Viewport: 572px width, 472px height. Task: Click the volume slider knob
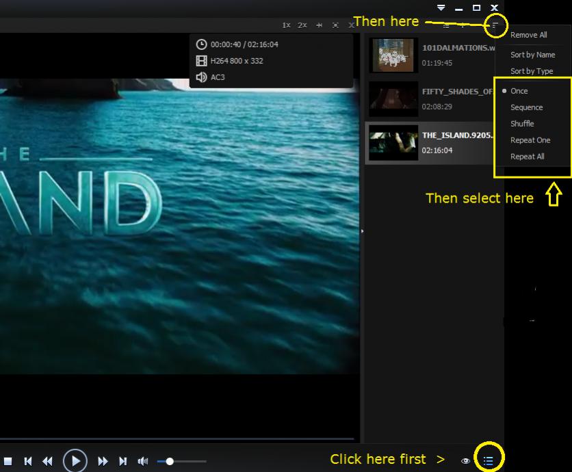(170, 462)
